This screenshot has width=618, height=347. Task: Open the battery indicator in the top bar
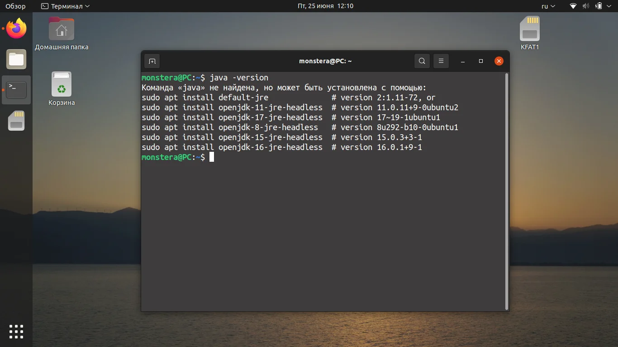point(599,6)
